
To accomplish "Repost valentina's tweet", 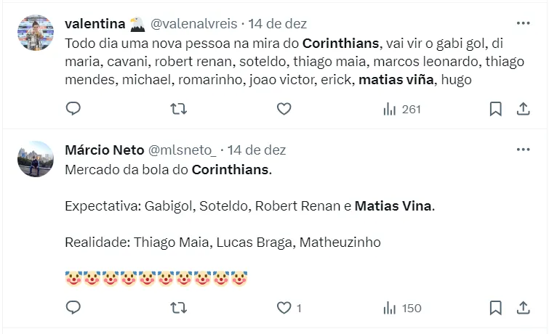I will tap(178, 109).
